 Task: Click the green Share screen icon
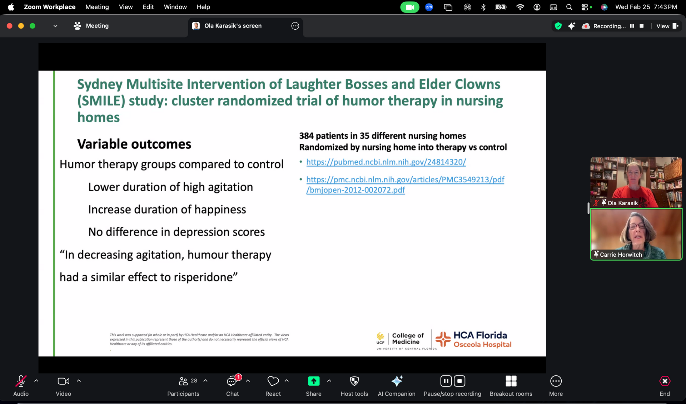pyautogui.click(x=313, y=381)
